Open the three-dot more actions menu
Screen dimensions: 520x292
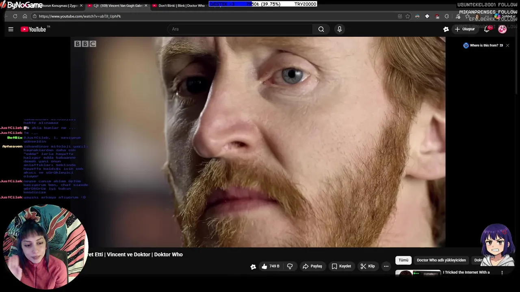[x=386, y=266]
